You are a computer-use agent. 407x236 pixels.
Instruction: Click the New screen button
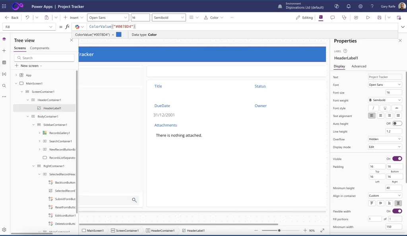tap(28, 66)
